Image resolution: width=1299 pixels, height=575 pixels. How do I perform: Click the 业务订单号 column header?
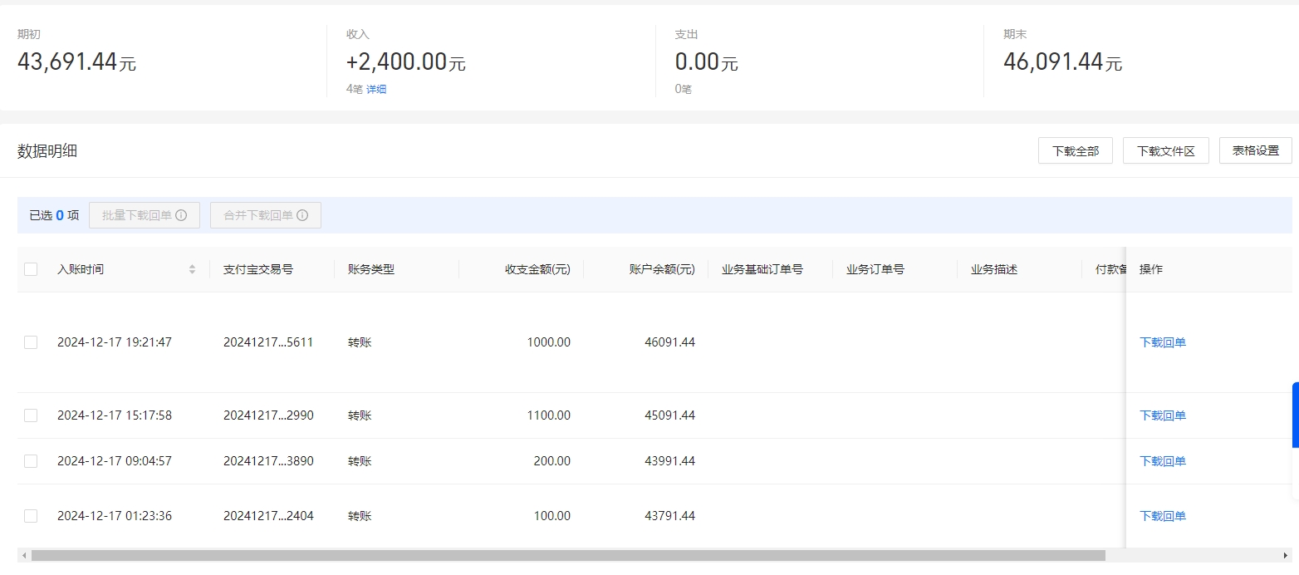click(x=875, y=269)
